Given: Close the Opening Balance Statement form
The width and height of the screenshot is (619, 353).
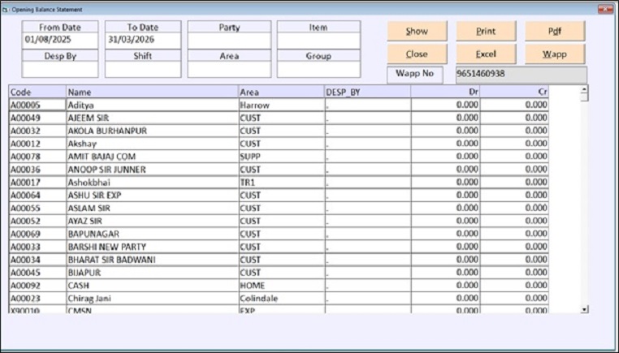Looking at the screenshot, I should pyautogui.click(x=417, y=54).
